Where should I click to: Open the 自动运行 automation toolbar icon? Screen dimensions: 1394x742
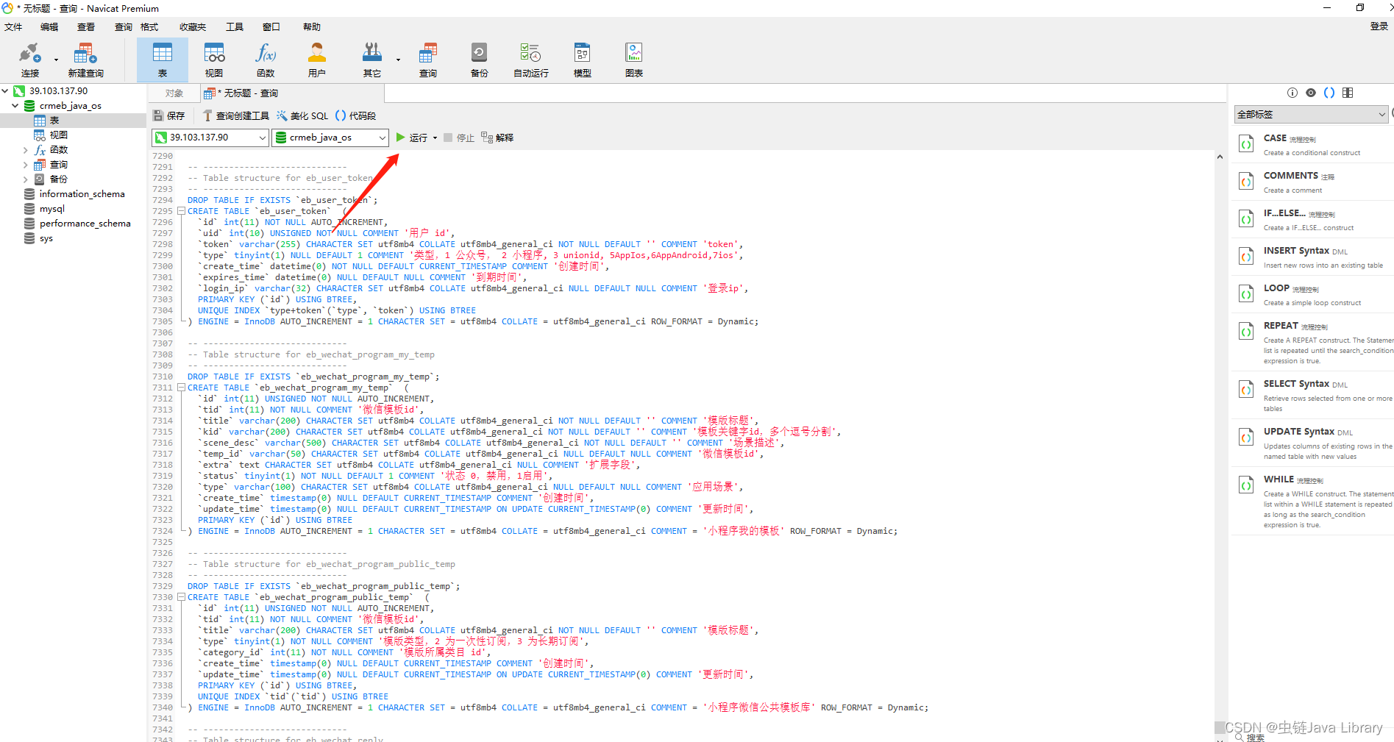(x=531, y=60)
